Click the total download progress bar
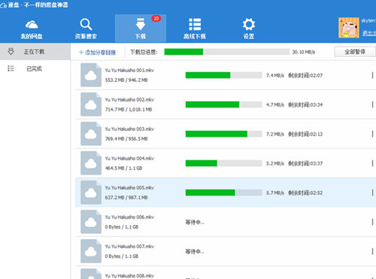Viewport: 376px width, 279px height. point(227,52)
